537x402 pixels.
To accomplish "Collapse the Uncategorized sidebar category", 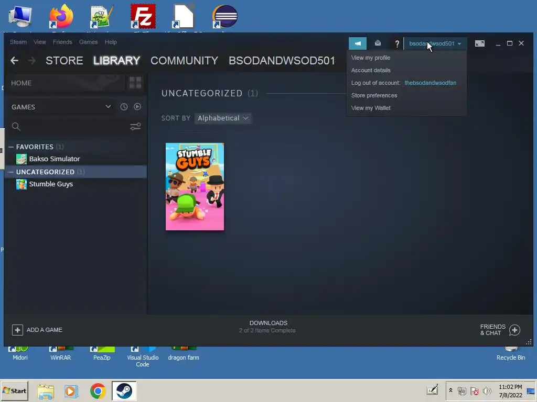I will pyautogui.click(x=11, y=172).
